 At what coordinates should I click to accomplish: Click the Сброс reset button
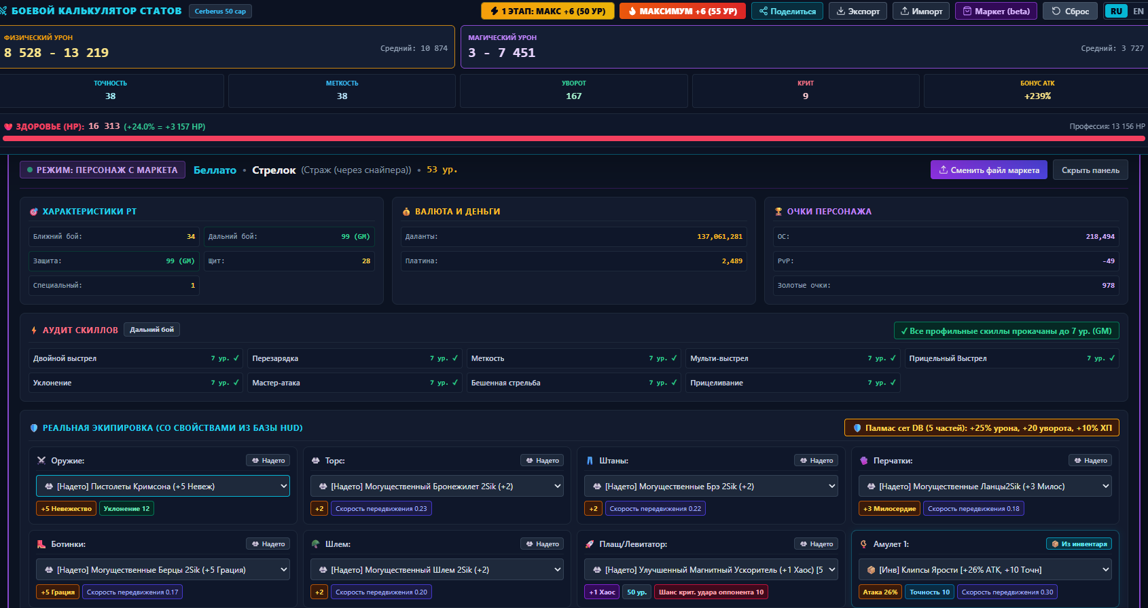click(x=1070, y=11)
